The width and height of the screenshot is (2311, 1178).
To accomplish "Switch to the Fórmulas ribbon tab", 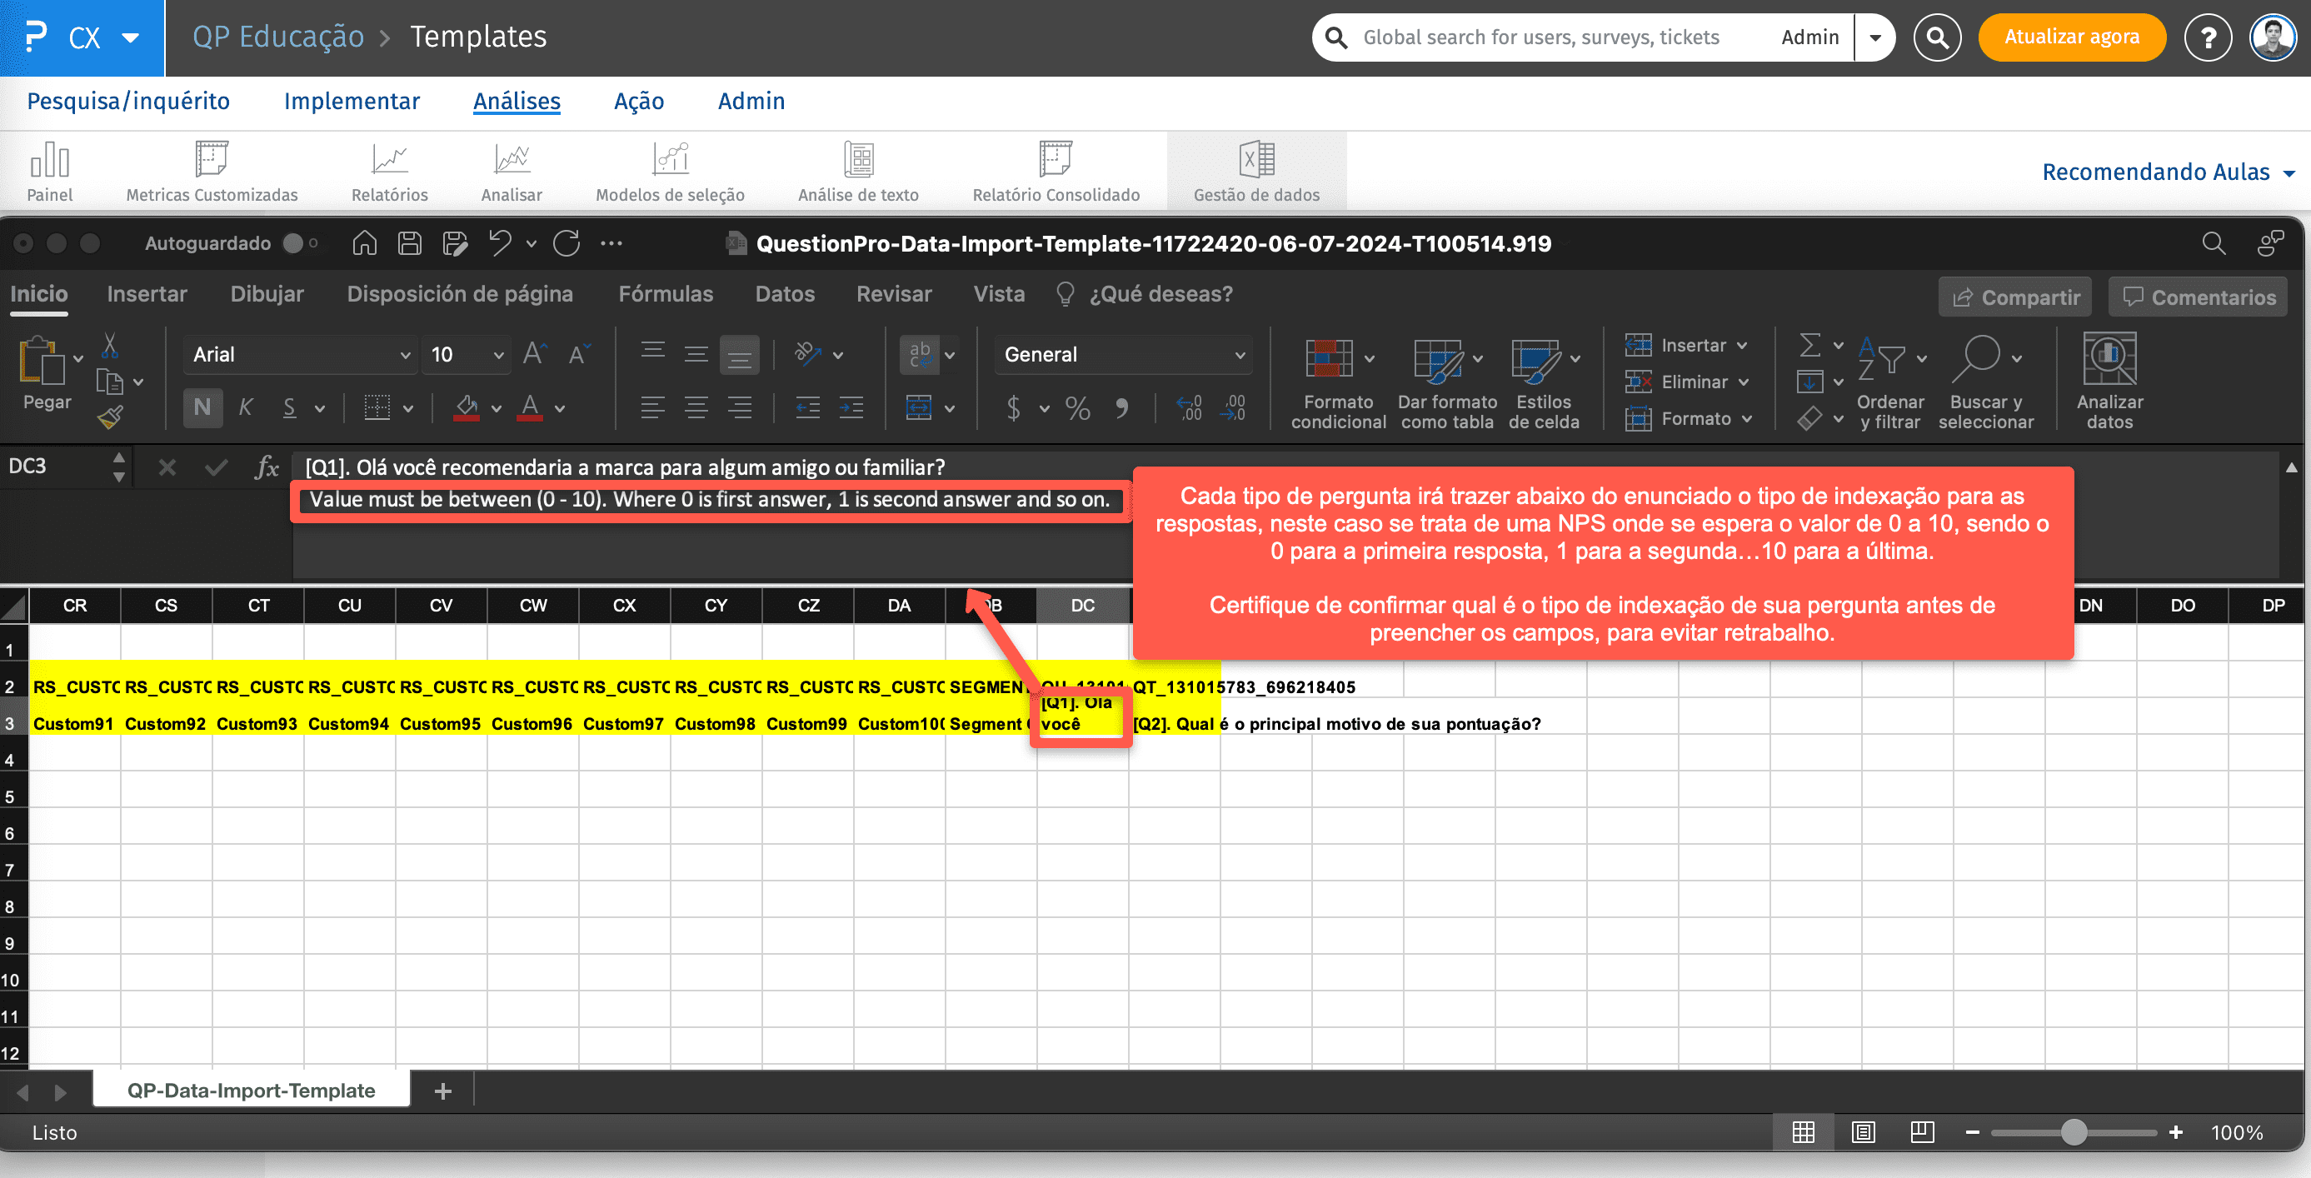I will tap(665, 294).
